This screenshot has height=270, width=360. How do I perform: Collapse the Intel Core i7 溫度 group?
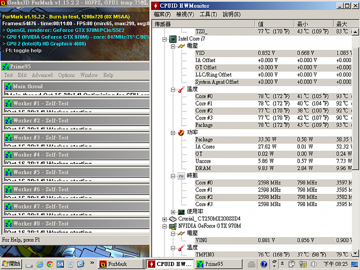[173, 89]
